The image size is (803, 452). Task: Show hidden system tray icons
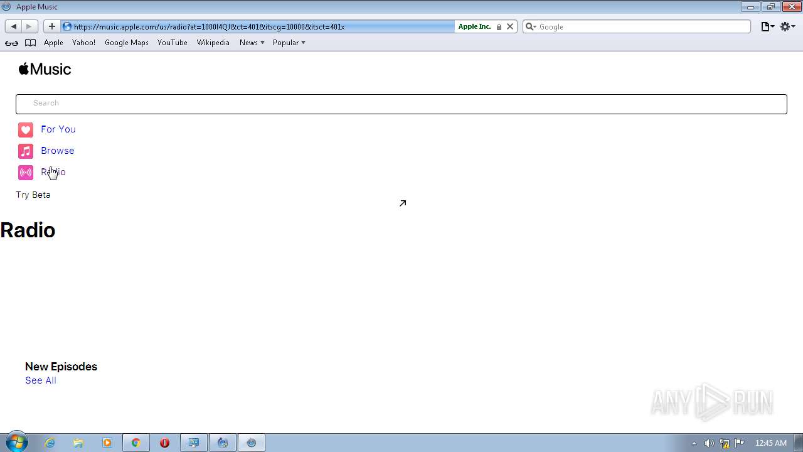point(694,443)
